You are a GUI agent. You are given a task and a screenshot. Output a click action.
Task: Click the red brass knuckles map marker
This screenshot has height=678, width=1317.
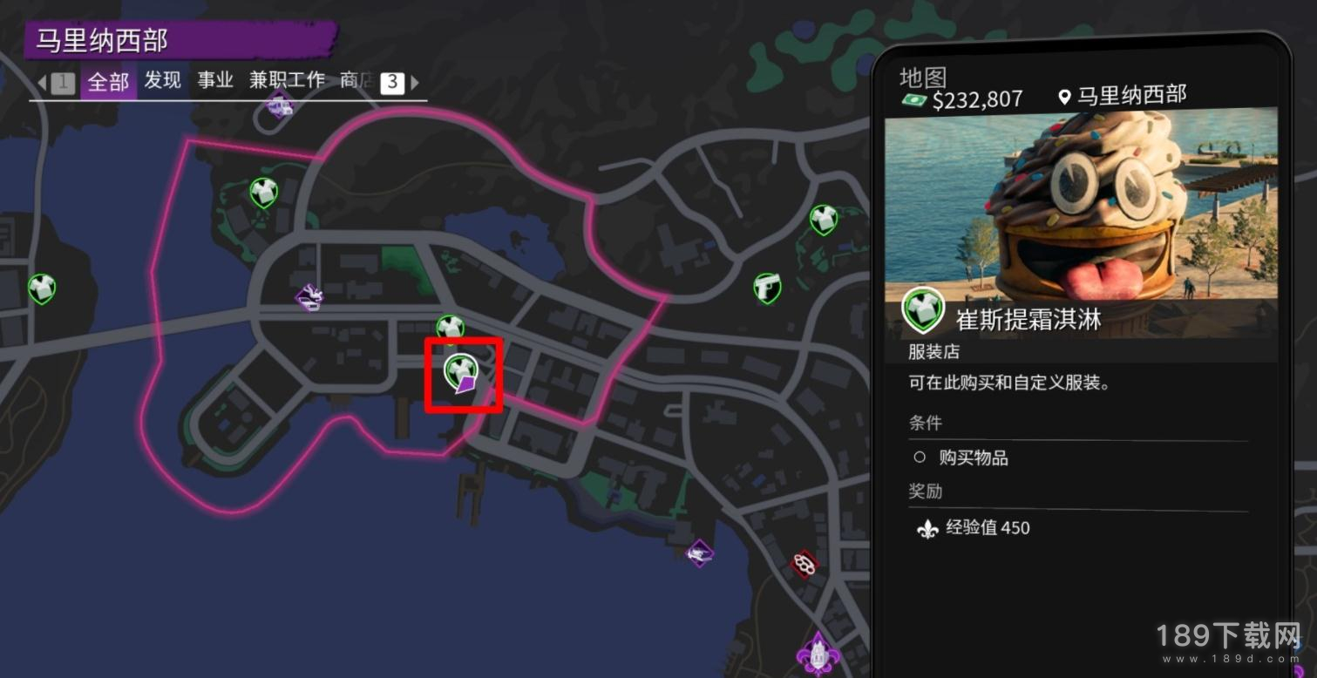pyautogui.click(x=804, y=565)
